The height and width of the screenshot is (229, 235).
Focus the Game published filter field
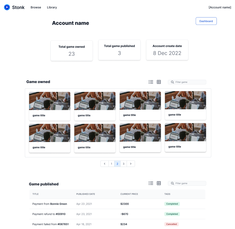[x=190, y=183]
